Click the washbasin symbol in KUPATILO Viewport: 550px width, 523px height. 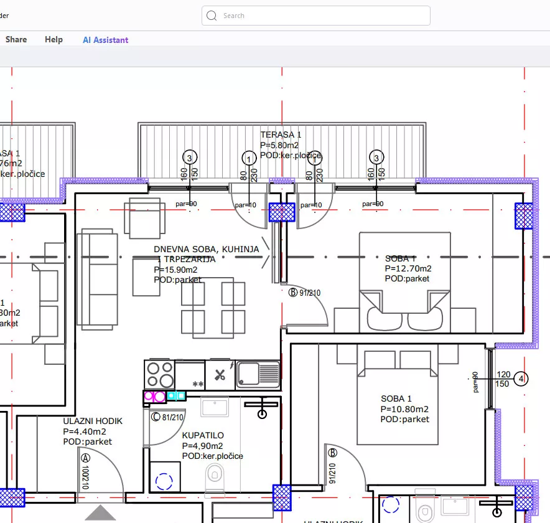[215, 407]
